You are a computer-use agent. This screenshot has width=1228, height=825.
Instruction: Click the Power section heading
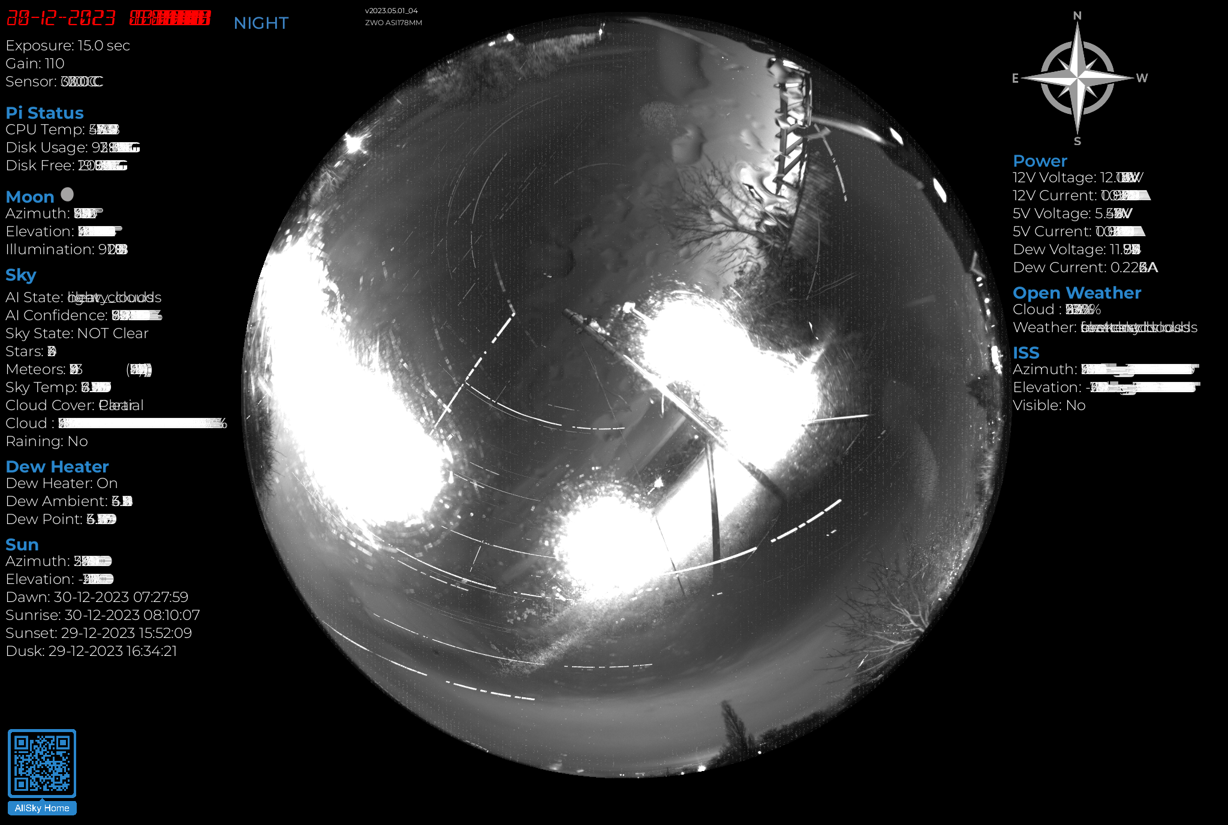[1040, 161]
